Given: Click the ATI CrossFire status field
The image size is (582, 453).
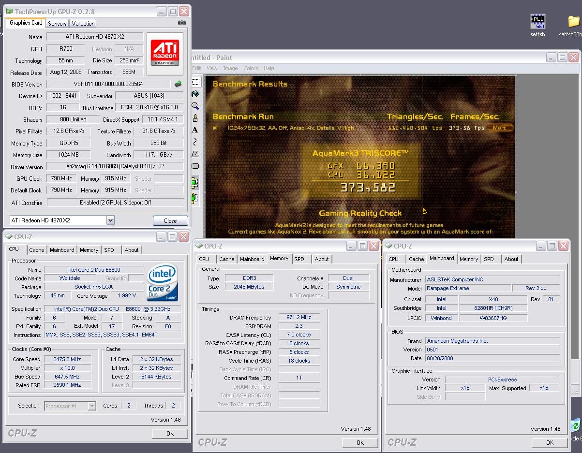Looking at the screenshot, I should pyautogui.click(x=115, y=203).
